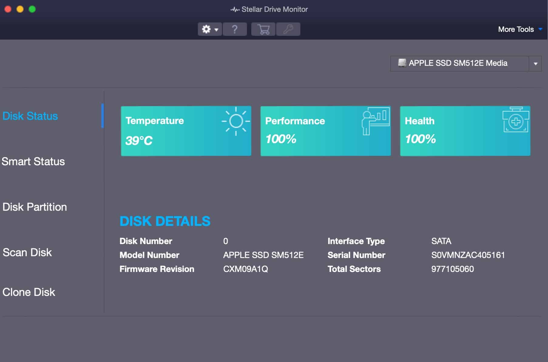Click the drive icon beside APPLE SSD SM512E Media
Screen dimensions: 548x362
point(403,63)
